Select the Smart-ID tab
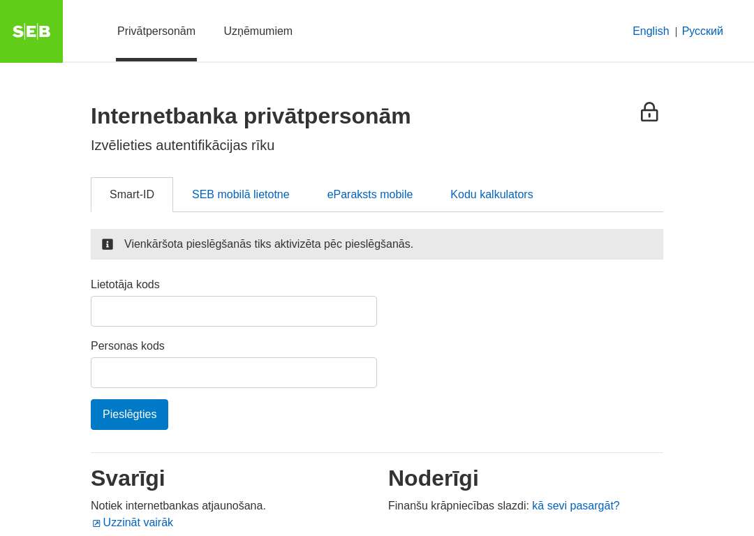Viewport: 754px width, 536px height. 132,195
